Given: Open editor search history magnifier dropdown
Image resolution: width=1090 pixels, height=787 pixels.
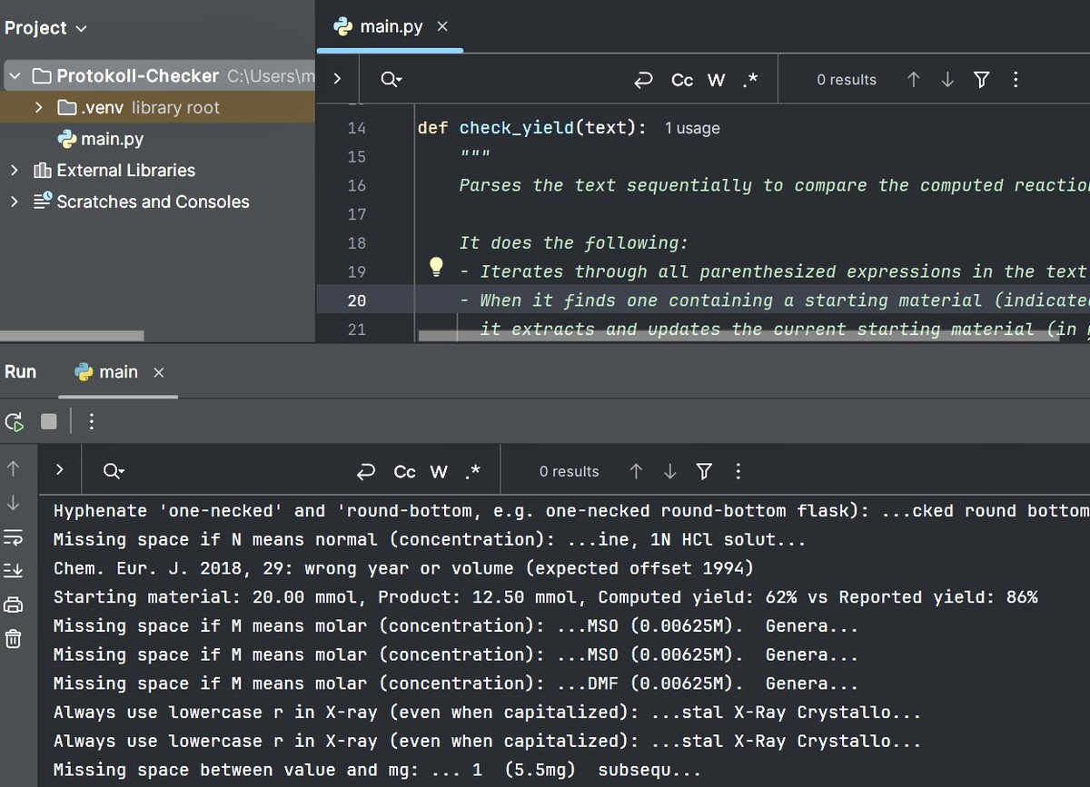Looking at the screenshot, I should (391, 80).
